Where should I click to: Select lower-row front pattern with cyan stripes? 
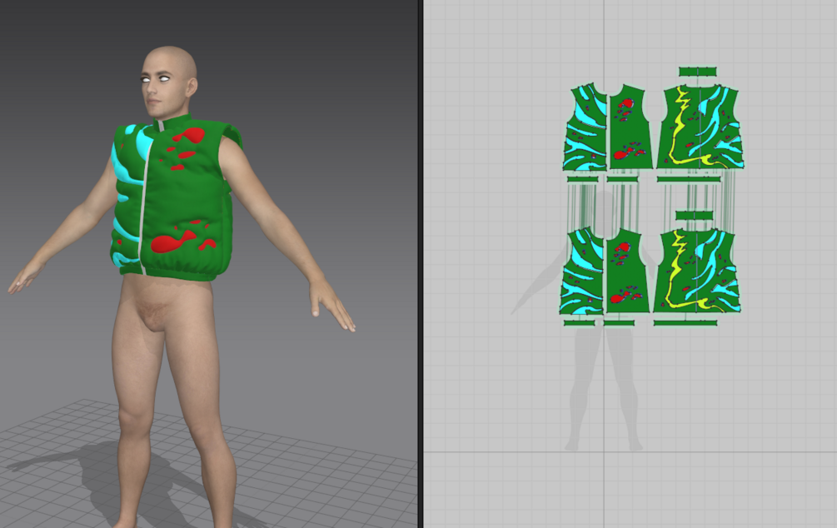(582, 271)
